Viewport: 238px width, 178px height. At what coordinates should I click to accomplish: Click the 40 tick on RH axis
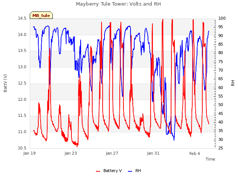point(221,122)
